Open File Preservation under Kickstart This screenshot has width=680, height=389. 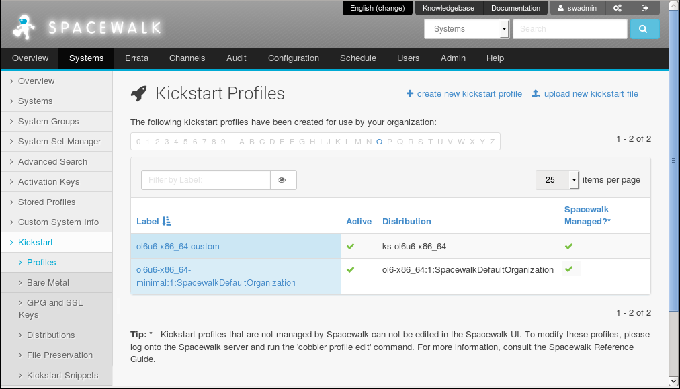57,355
